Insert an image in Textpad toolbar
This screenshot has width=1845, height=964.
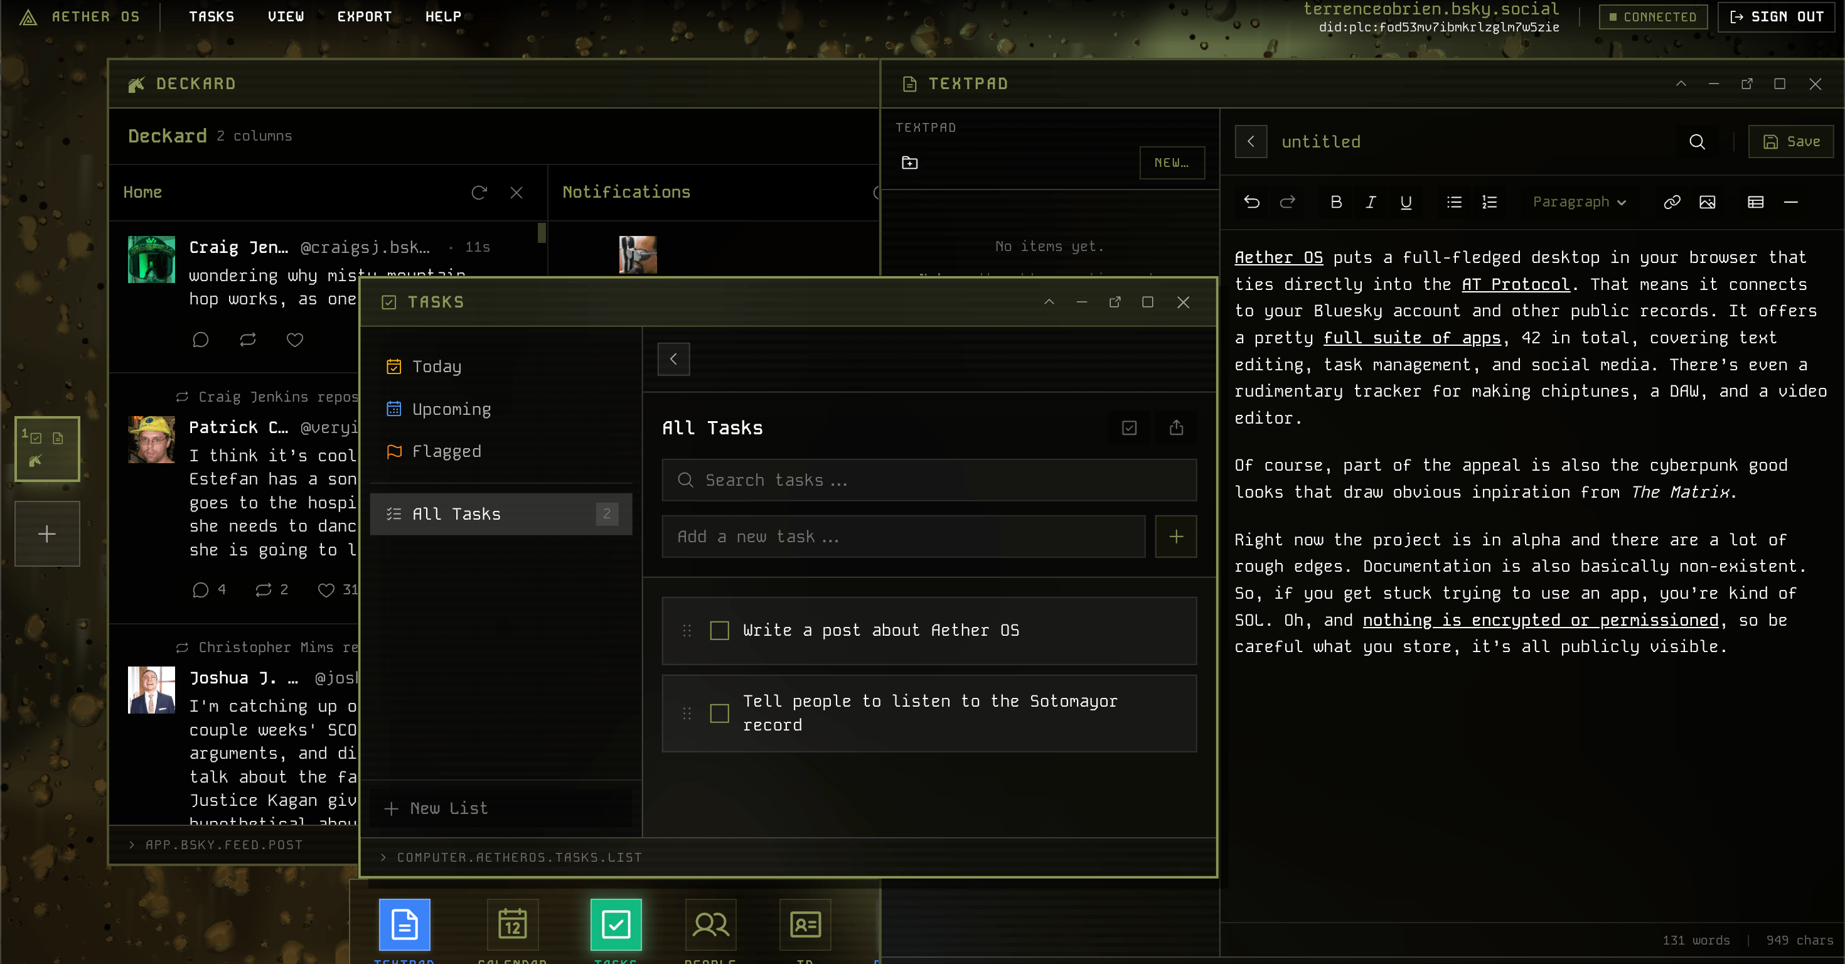(1708, 202)
